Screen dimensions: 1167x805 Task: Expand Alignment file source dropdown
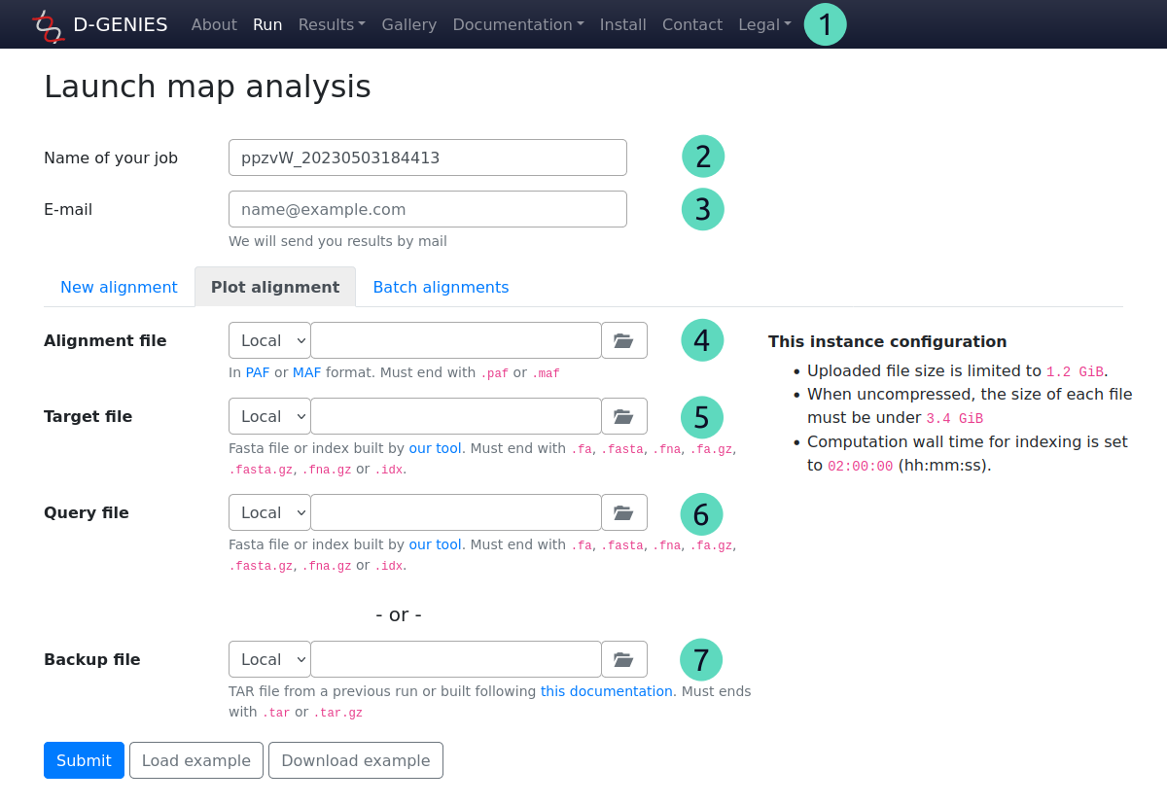[x=269, y=341]
